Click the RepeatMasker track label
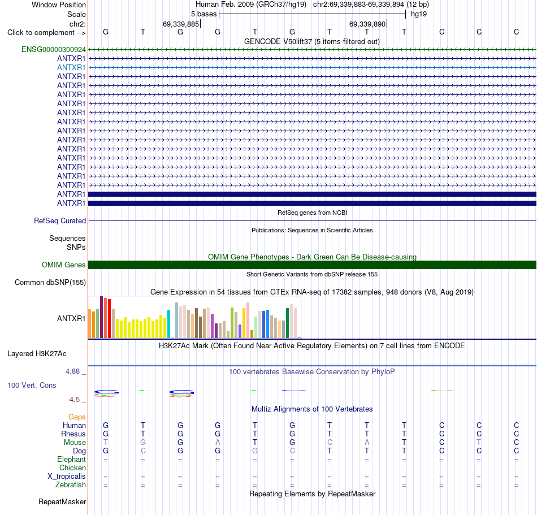The image size is (537, 515). pyautogui.click(x=62, y=501)
